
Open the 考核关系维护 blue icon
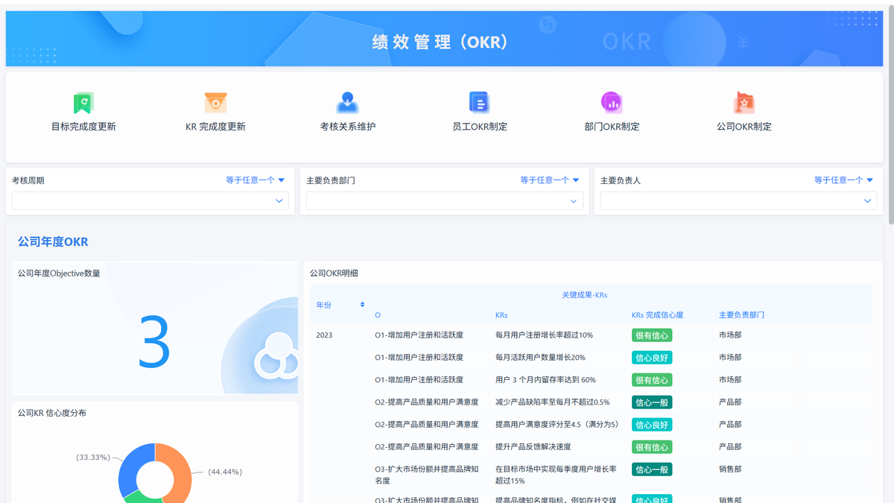(347, 103)
